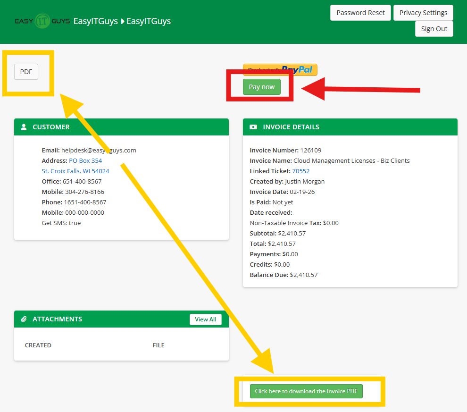Click Credits $0.00 line

tap(270, 265)
